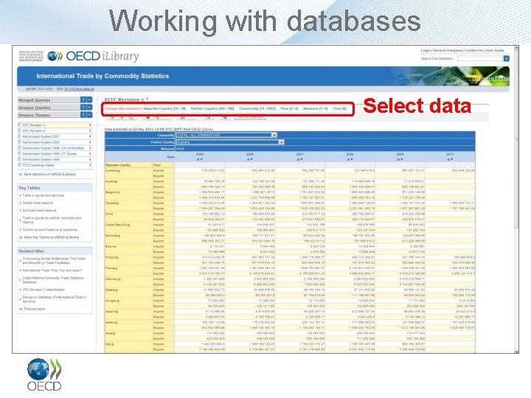Open Commodity data selection
The image size is (531, 398).
257,108
